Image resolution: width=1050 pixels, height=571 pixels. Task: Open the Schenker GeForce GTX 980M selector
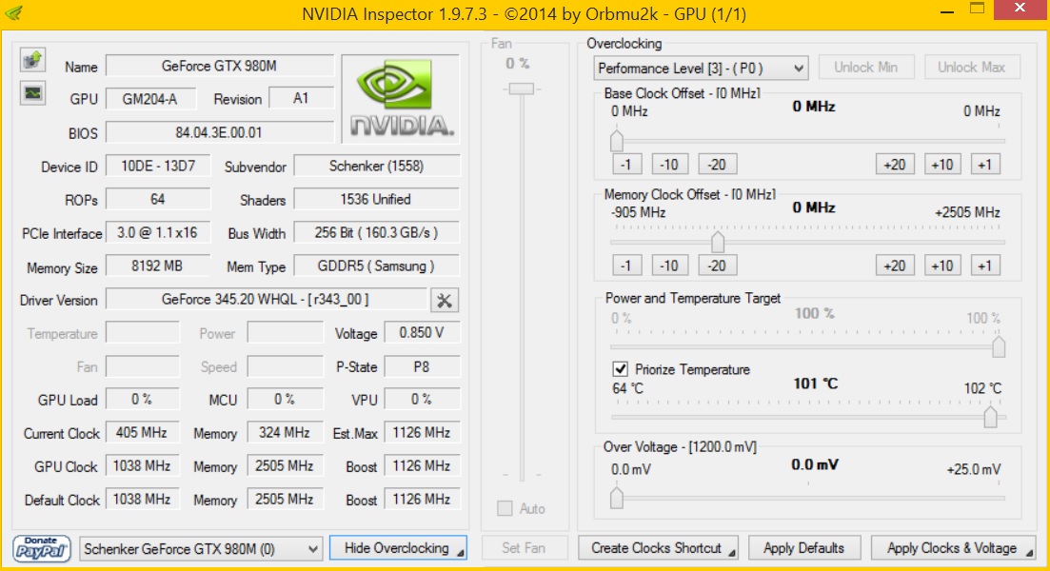pos(201,549)
